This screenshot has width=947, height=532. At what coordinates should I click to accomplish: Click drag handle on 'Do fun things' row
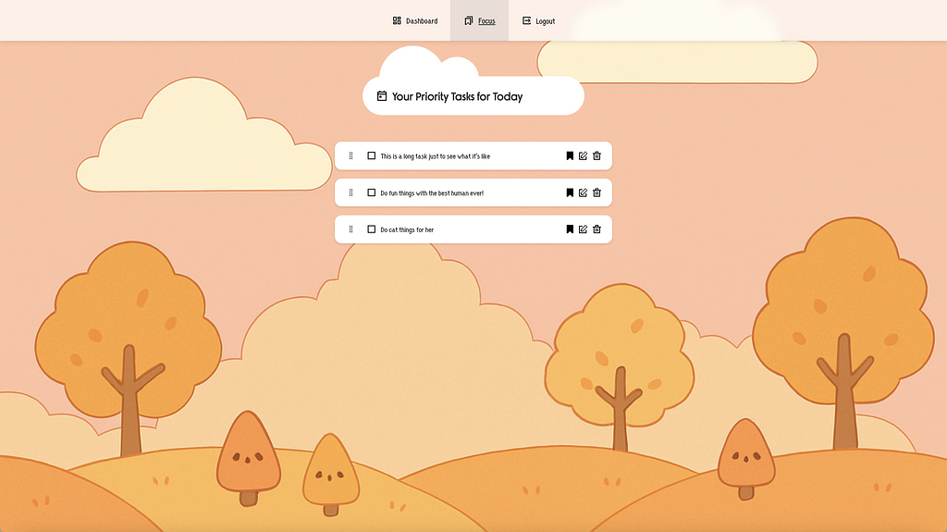(x=351, y=192)
